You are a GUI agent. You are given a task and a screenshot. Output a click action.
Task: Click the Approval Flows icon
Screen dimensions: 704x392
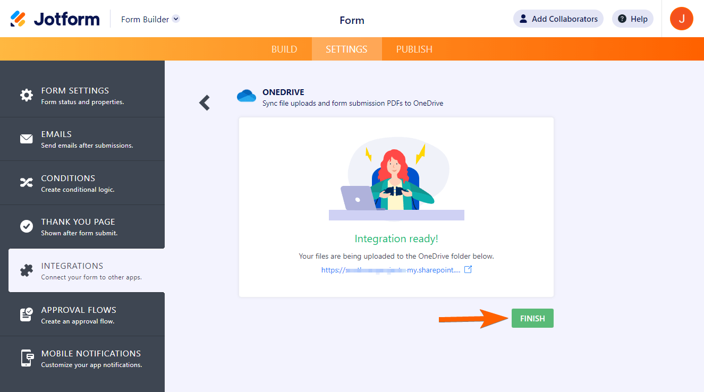[x=27, y=314]
